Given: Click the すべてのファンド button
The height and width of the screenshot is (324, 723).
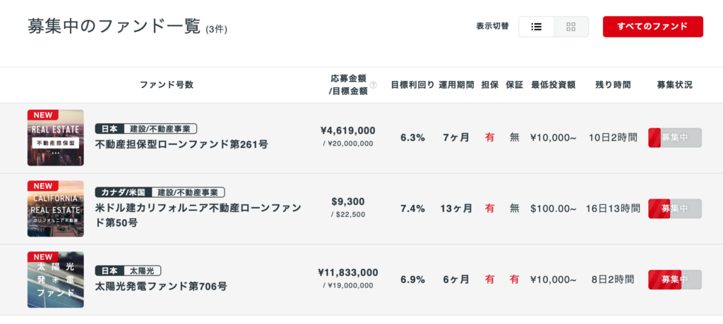Looking at the screenshot, I should click(x=653, y=27).
